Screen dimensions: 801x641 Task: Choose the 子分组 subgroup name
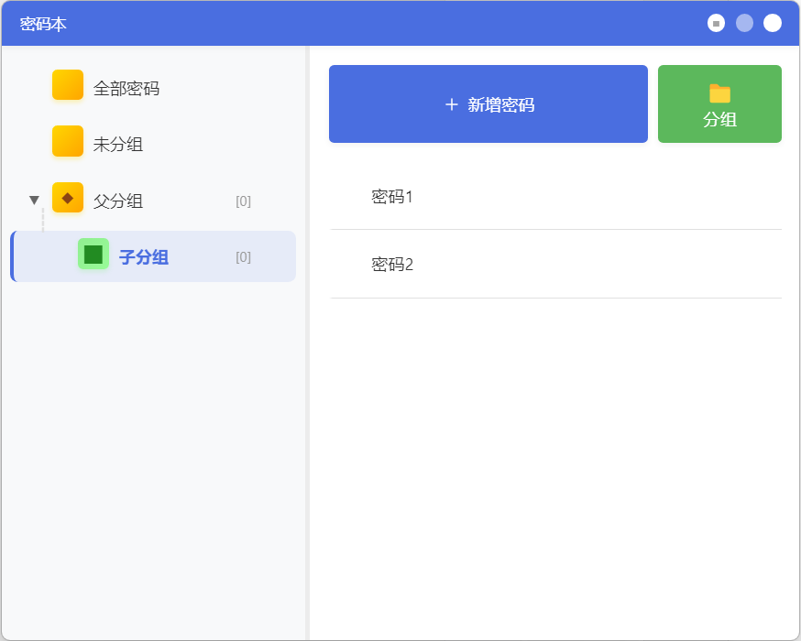click(144, 257)
